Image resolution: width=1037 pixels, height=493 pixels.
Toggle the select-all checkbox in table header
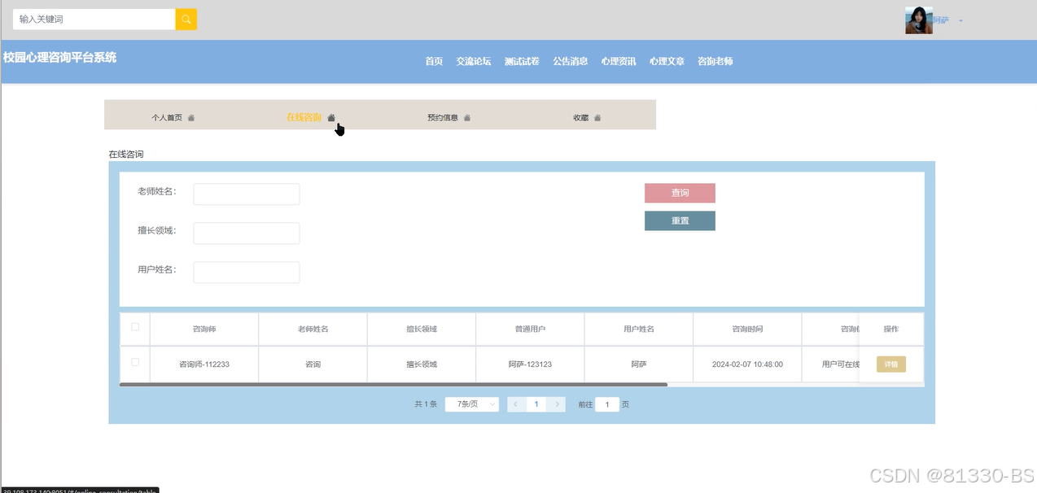coord(135,327)
